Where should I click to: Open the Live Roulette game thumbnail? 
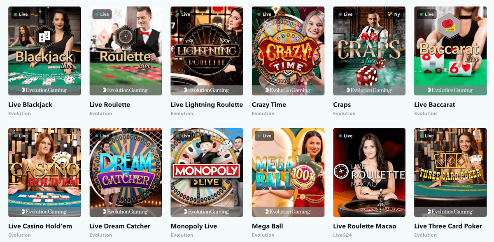pyautogui.click(x=126, y=51)
